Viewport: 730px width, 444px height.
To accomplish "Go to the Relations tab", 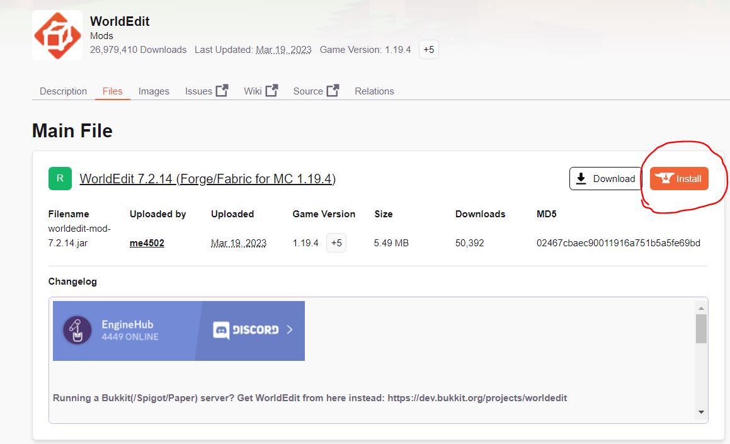I will [374, 91].
